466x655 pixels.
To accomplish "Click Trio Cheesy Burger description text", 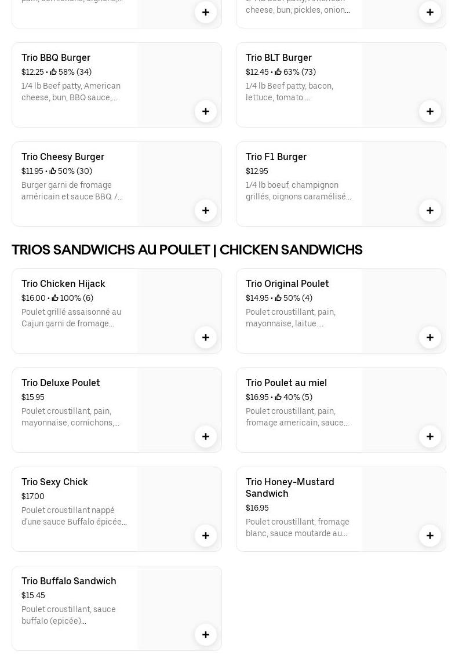I will click(72, 191).
